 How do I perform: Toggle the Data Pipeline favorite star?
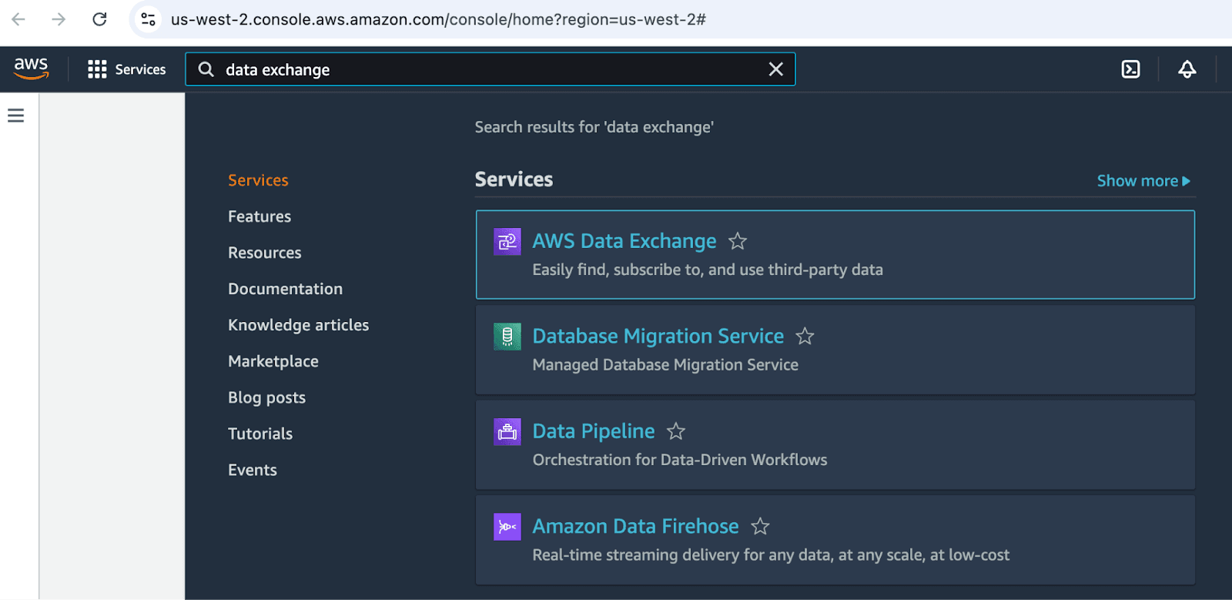pos(675,431)
